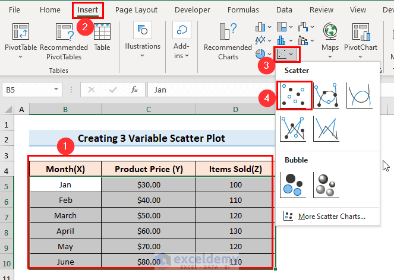Screen dimensions: 394x280
Task: Switch to the Developer tab
Action: click(x=192, y=9)
